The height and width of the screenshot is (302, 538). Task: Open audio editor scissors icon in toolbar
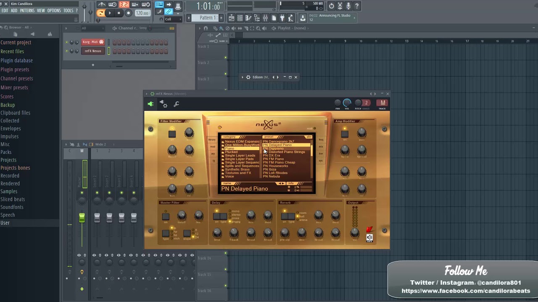340,6
